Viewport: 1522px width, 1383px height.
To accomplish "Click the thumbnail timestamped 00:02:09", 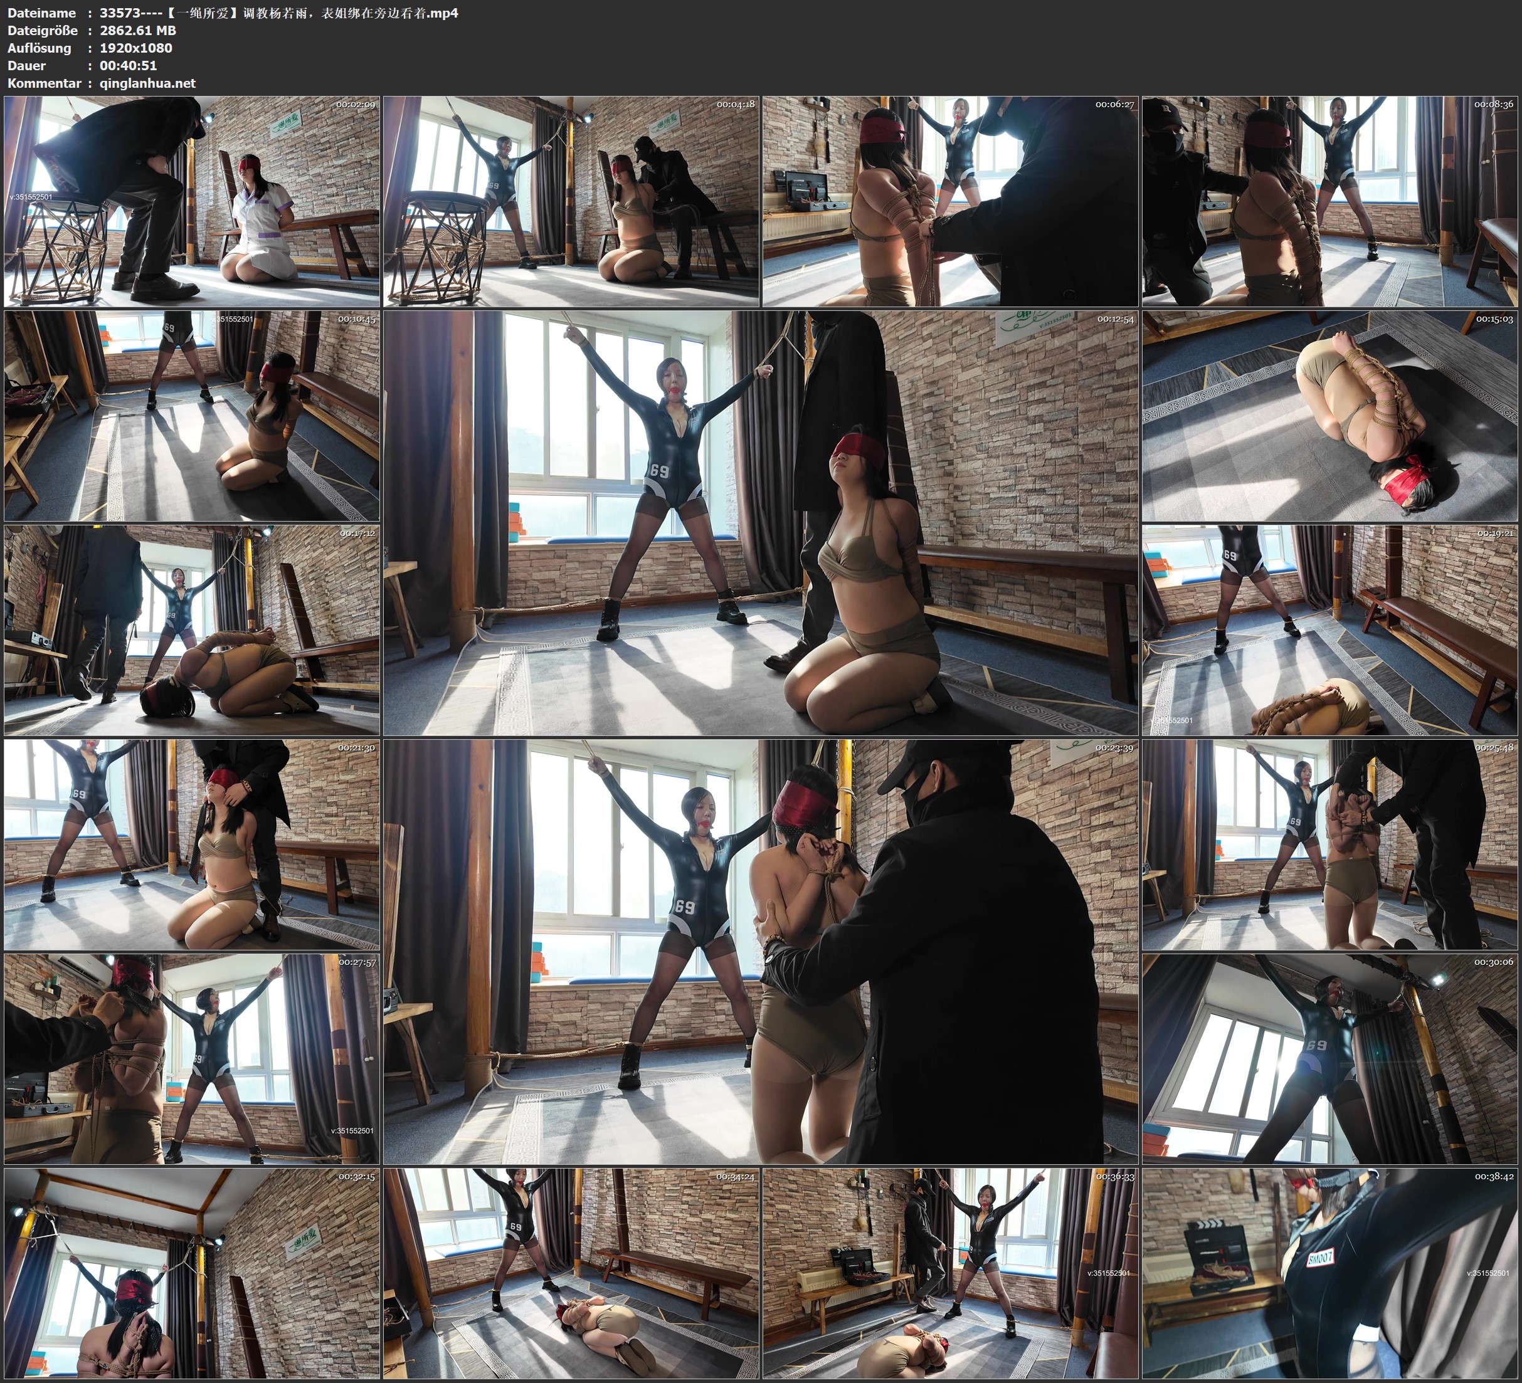I will 192,201.
